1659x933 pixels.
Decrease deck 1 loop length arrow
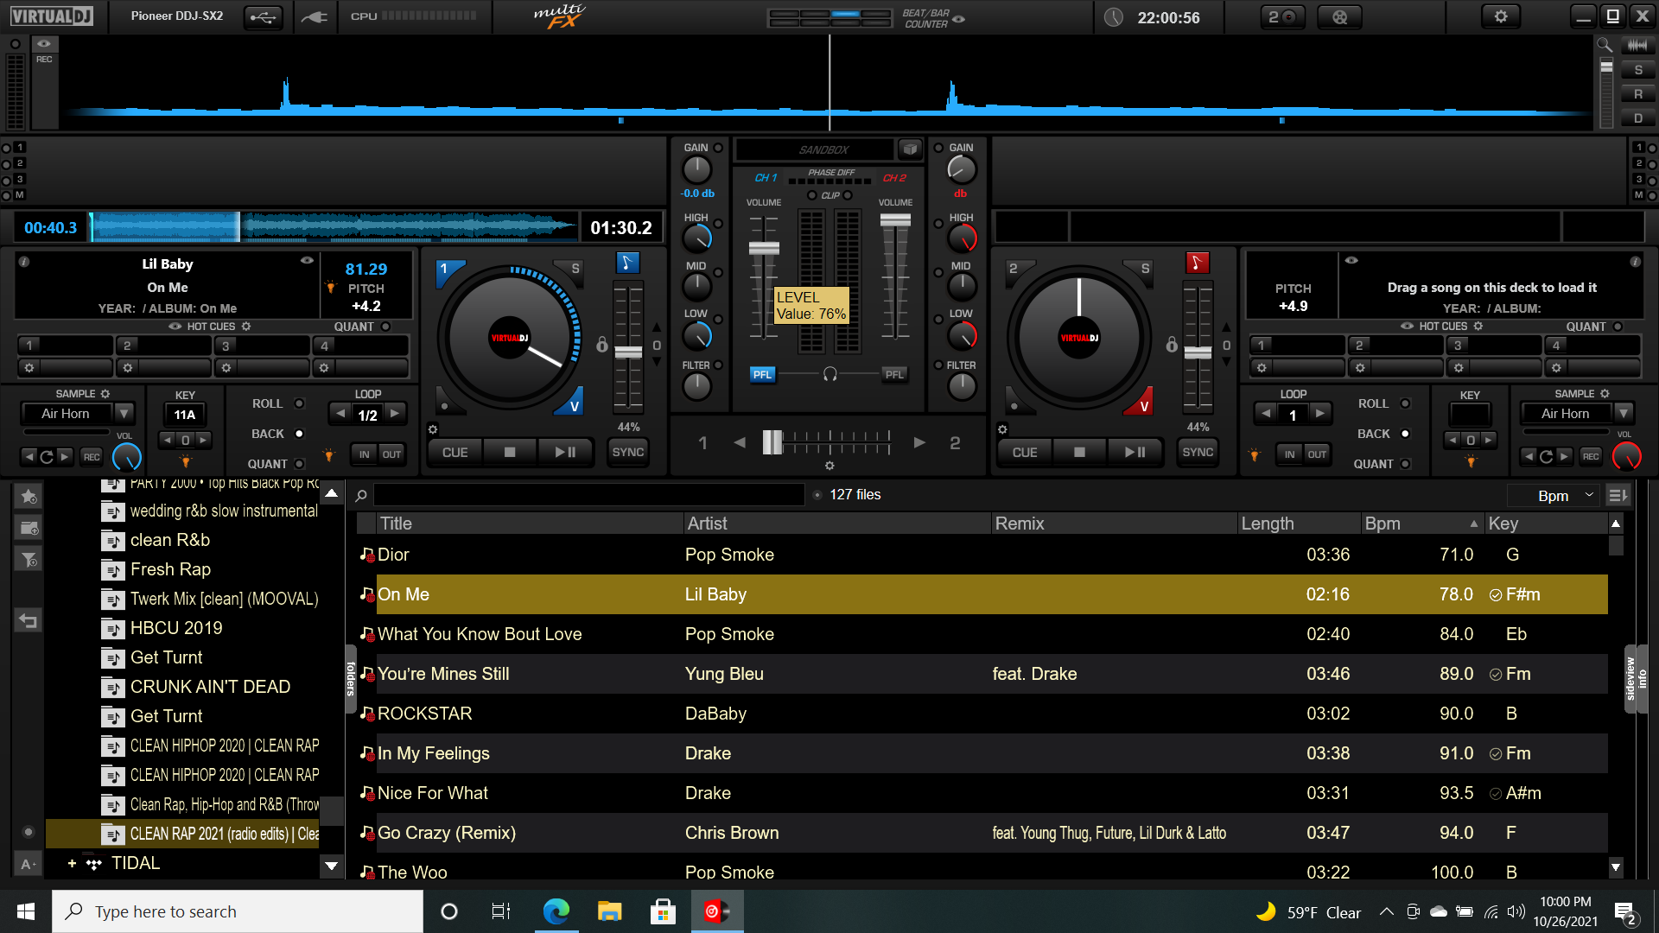click(x=340, y=414)
